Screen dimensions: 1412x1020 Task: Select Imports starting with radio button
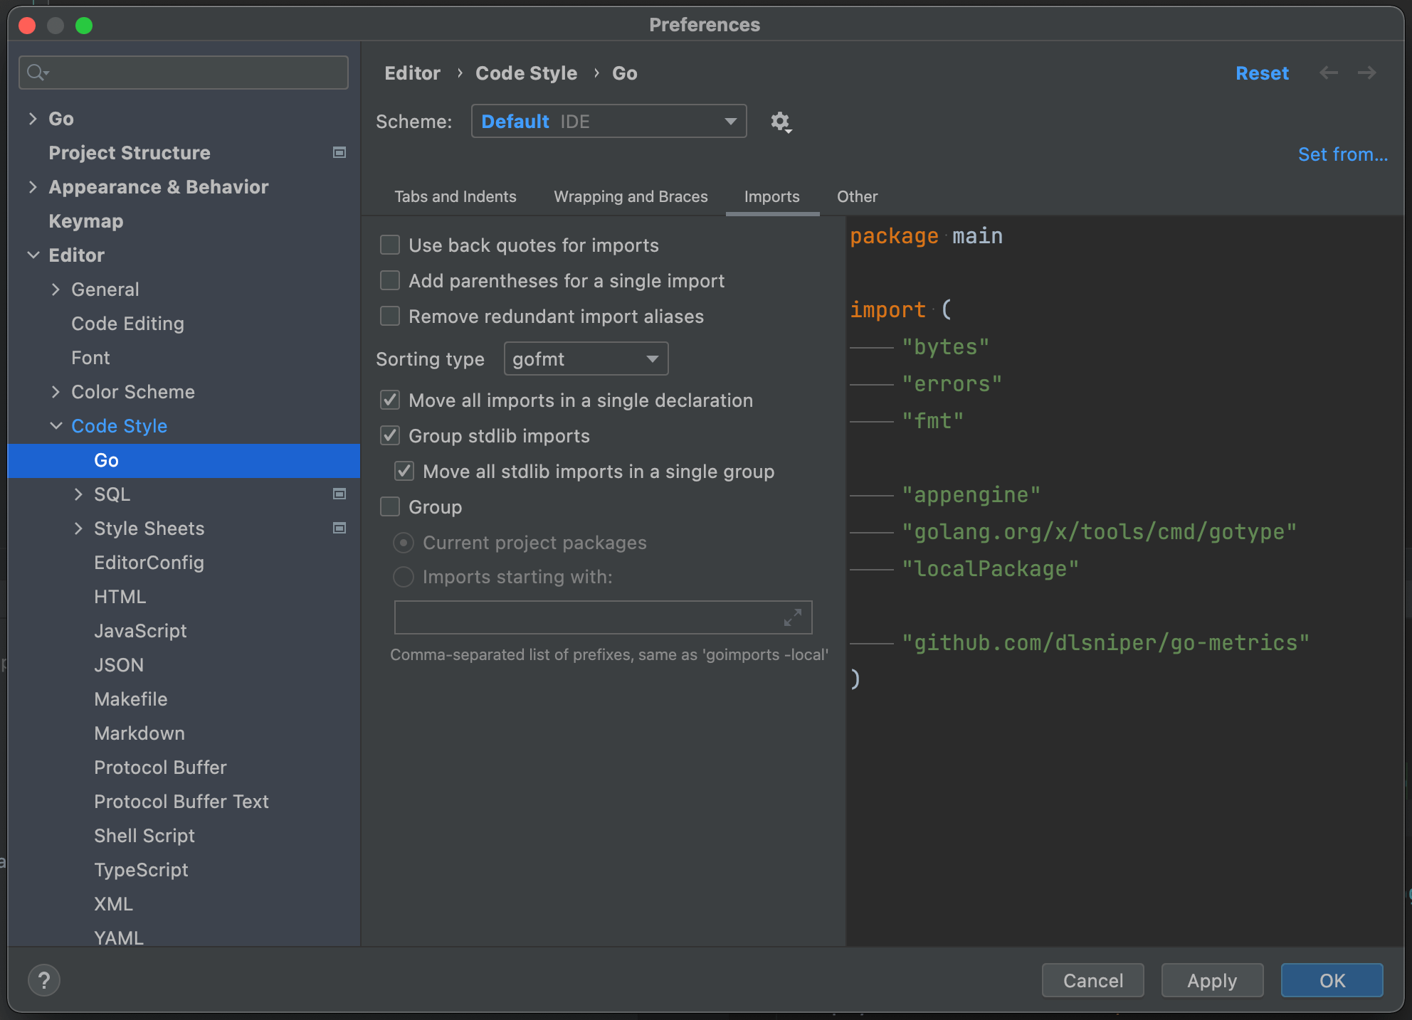pos(404,577)
